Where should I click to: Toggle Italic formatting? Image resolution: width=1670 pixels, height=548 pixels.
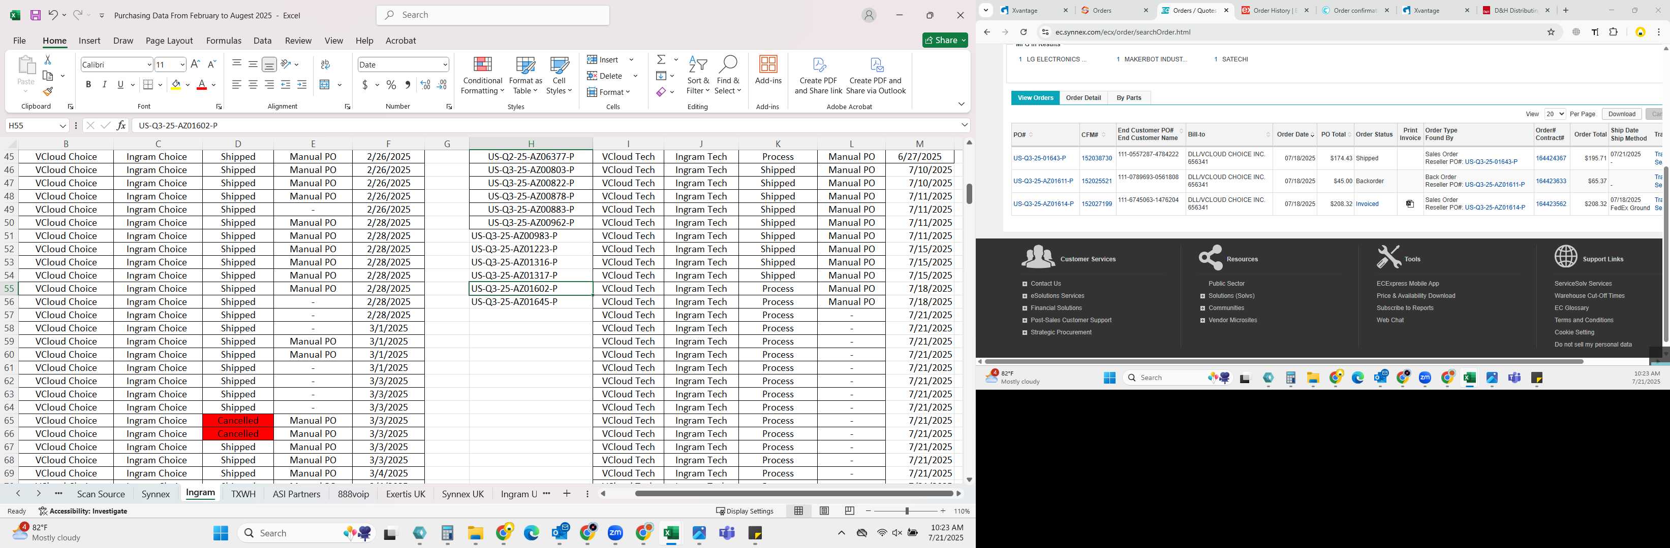104,85
